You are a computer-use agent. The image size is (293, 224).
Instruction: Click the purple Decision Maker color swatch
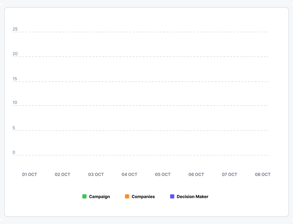(x=172, y=196)
